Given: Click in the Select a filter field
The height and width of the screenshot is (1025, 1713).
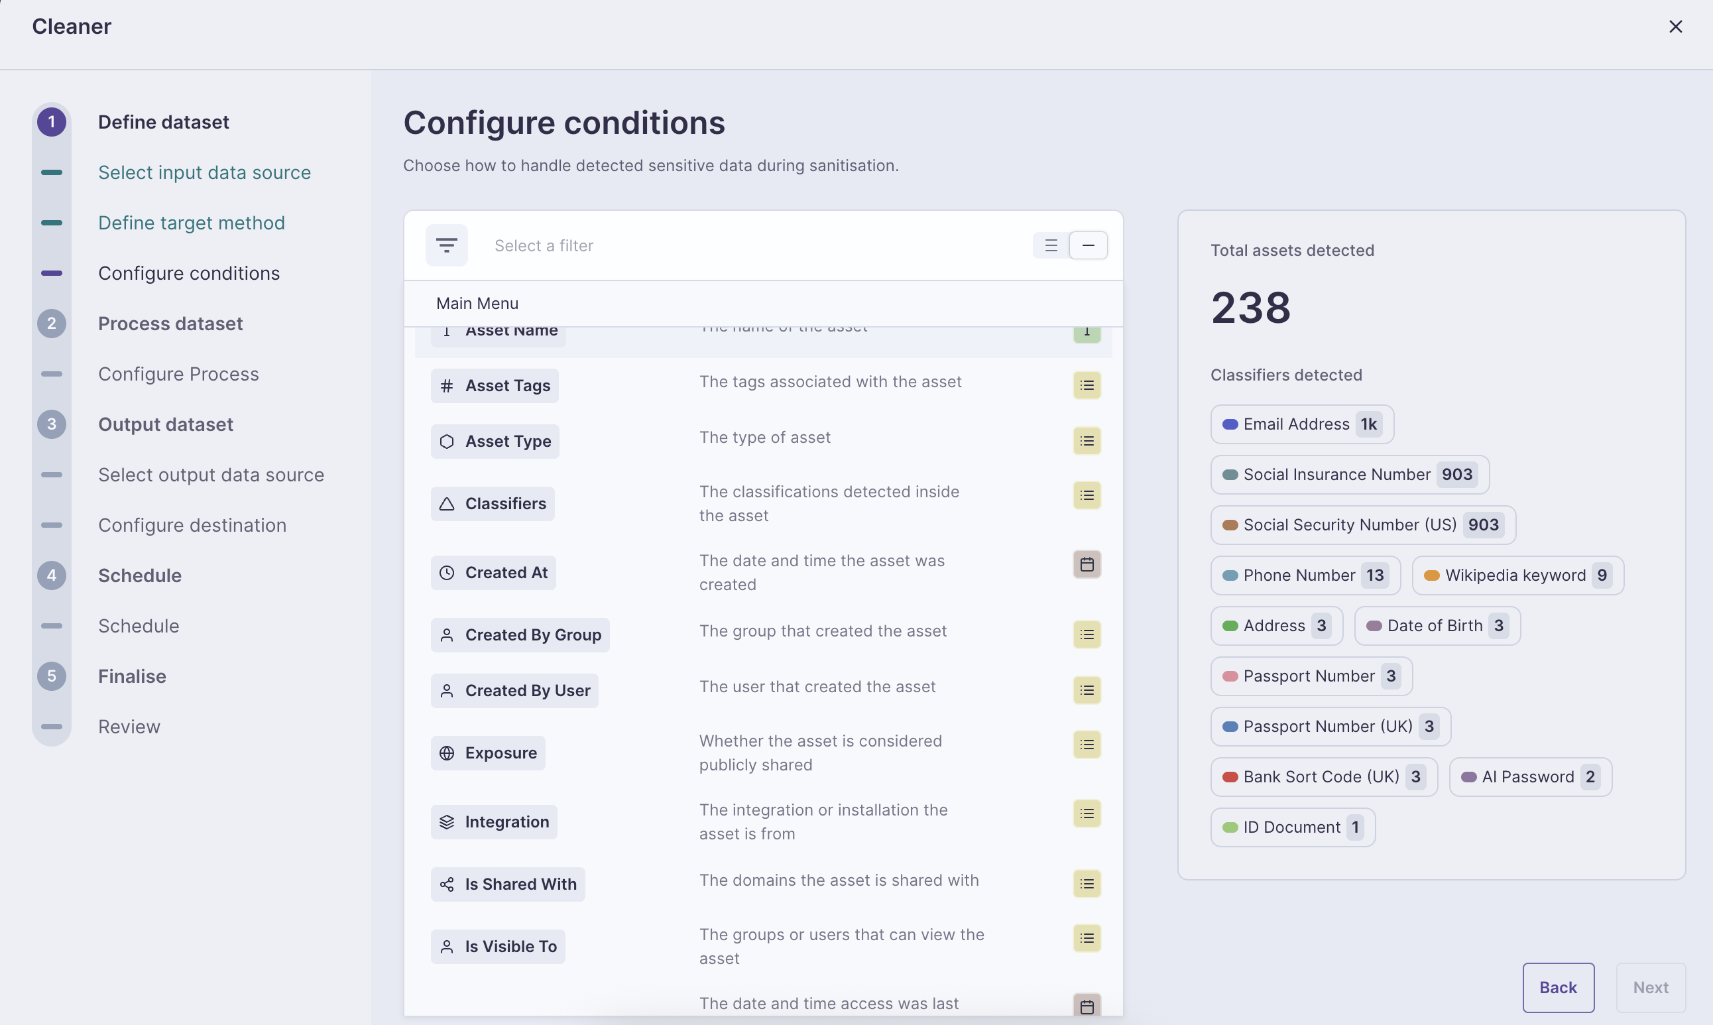Looking at the screenshot, I should click(752, 245).
